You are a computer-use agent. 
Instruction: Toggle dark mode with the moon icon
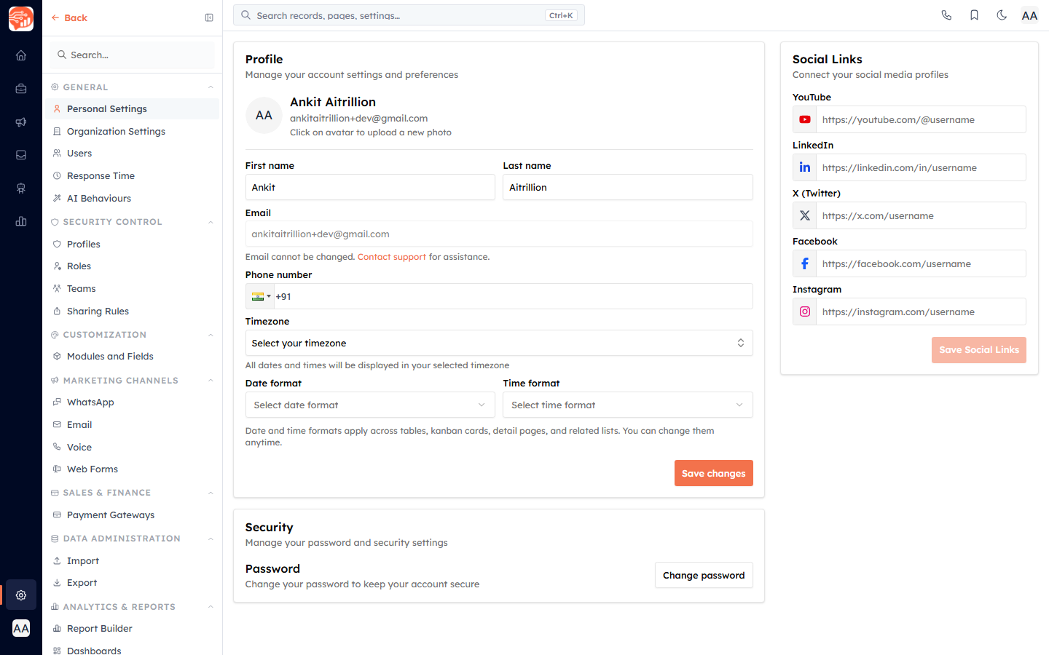(x=1002, y=15)
